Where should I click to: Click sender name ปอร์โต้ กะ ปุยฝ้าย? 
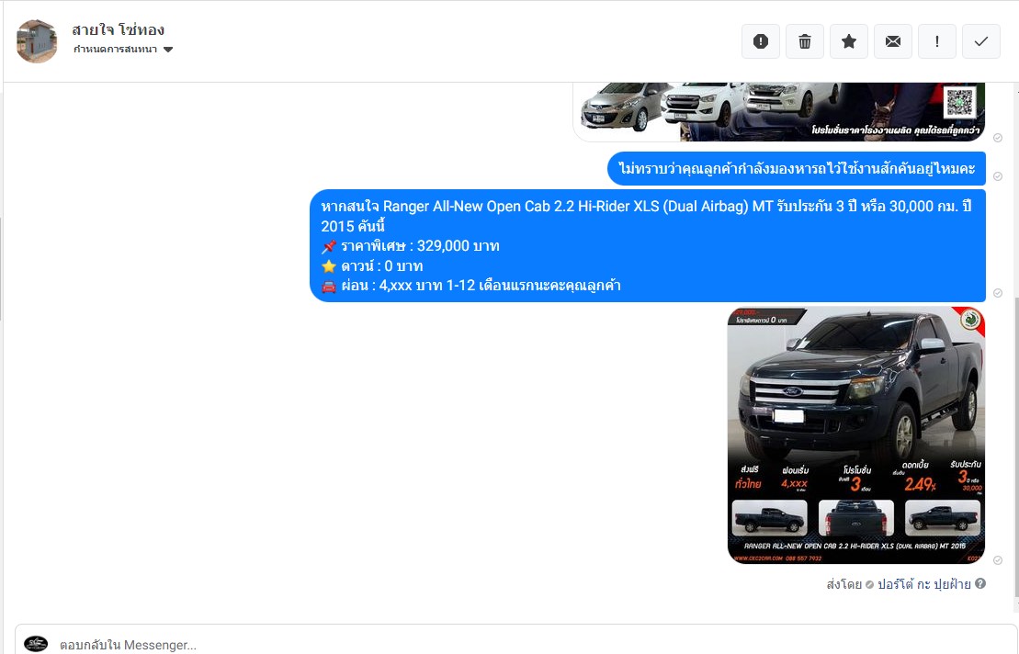(924, 584)
